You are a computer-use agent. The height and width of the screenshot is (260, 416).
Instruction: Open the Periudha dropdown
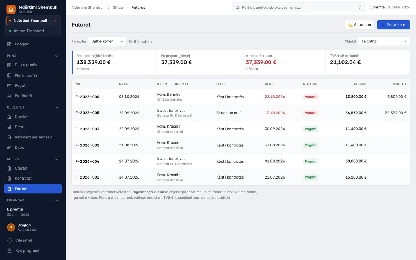pos(107,41)
